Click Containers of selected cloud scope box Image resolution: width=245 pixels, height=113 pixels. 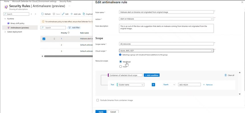tap(125, 75)
